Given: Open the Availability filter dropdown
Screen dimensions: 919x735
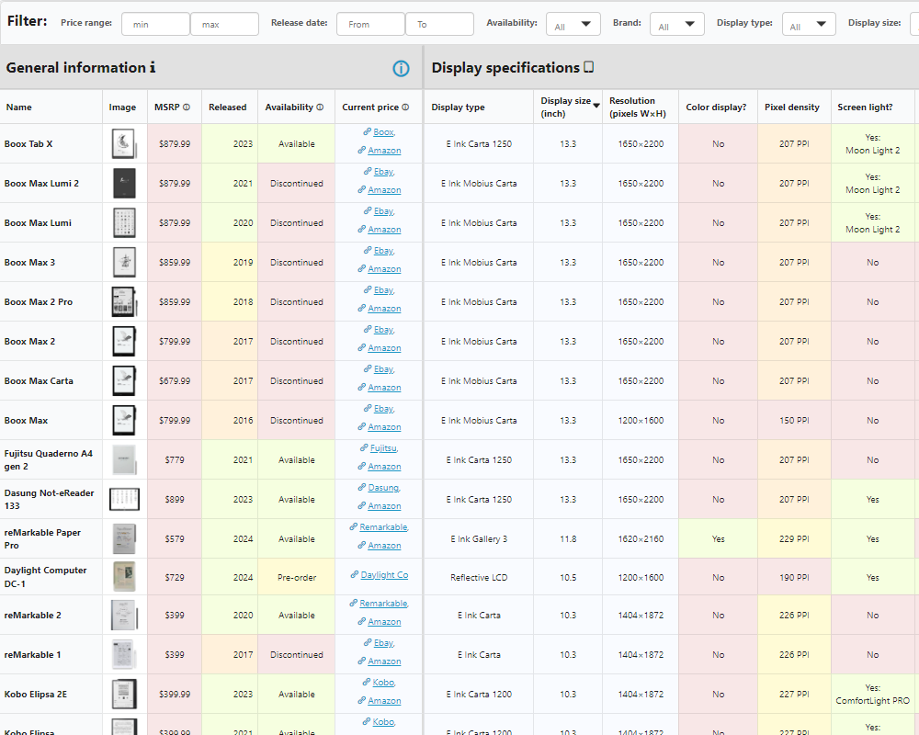Looking at the screenshot, I should point(573,25).
